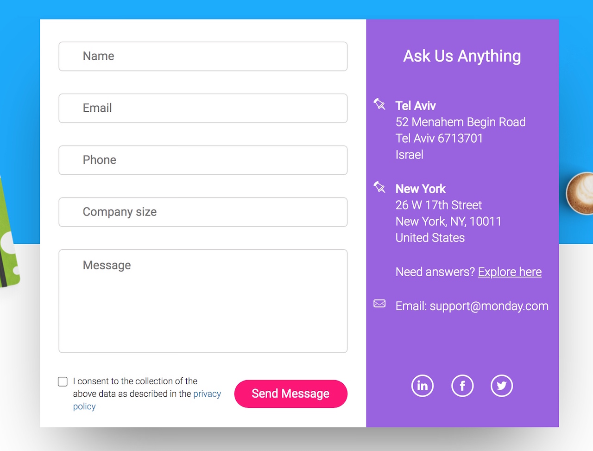Screen dimensions: 593x451
Task: Click the pushpin icon beside Tel Aviv
Action: [x=379, y=104]
